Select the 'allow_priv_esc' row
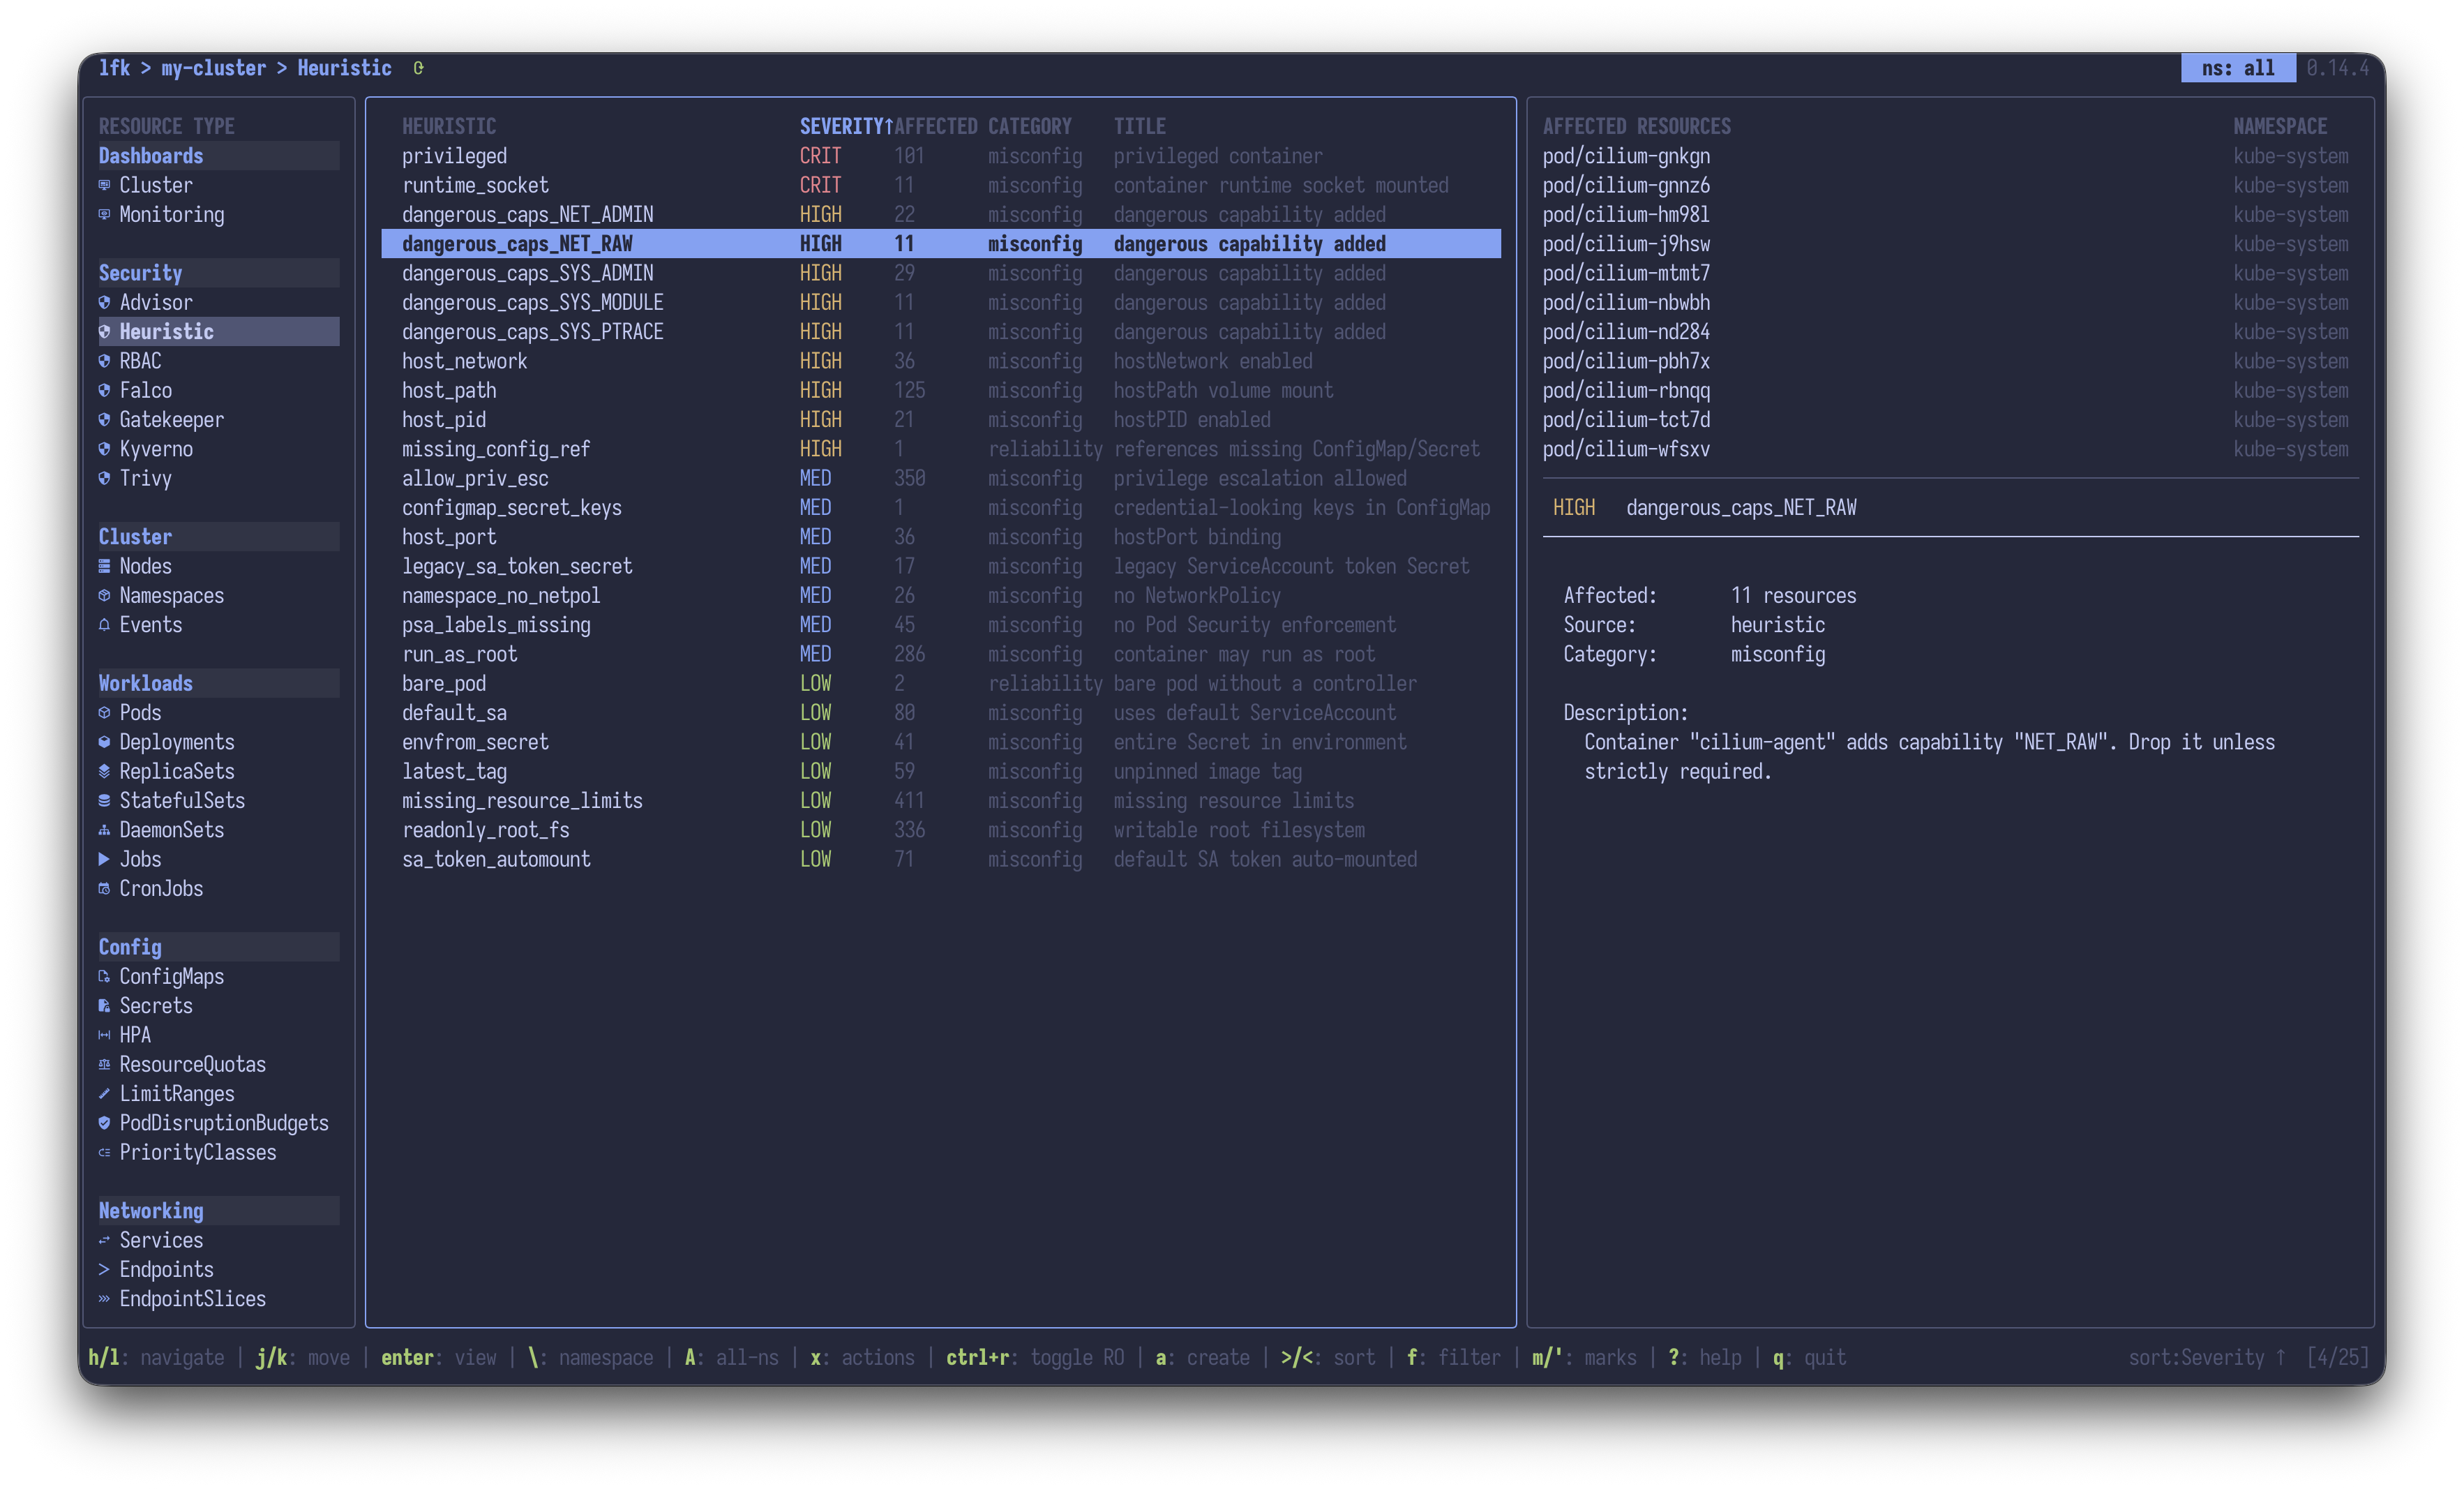Viewport: 2464px width, 1489px height. (941, 478)
